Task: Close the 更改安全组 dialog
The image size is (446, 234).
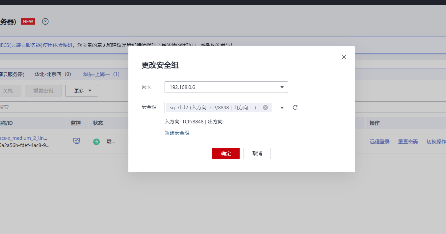Action: pos(344,57)
